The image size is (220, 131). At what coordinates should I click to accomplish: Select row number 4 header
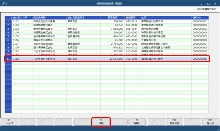coord(8,33)
